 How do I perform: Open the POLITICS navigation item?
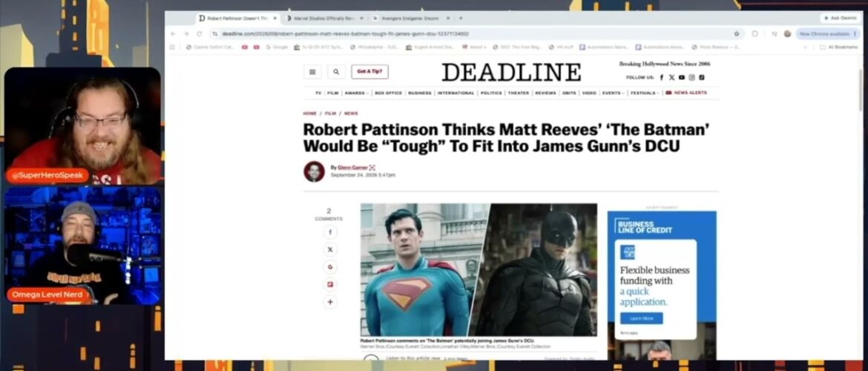491,93
